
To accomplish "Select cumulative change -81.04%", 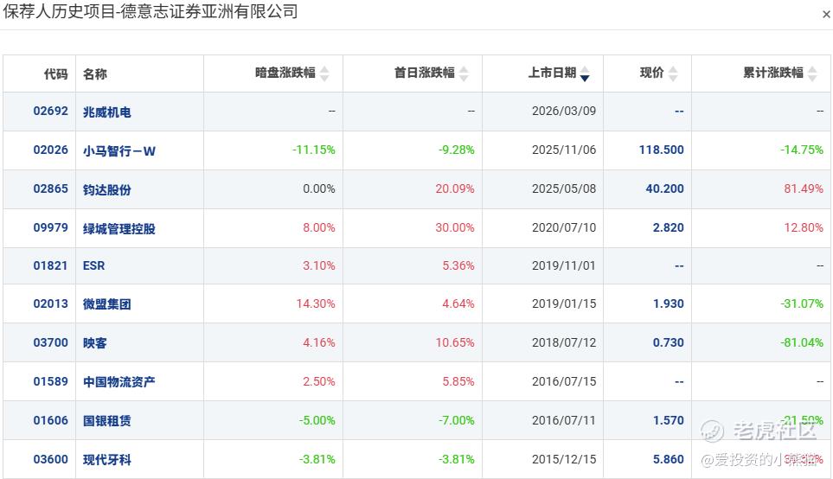I will 802,342.
